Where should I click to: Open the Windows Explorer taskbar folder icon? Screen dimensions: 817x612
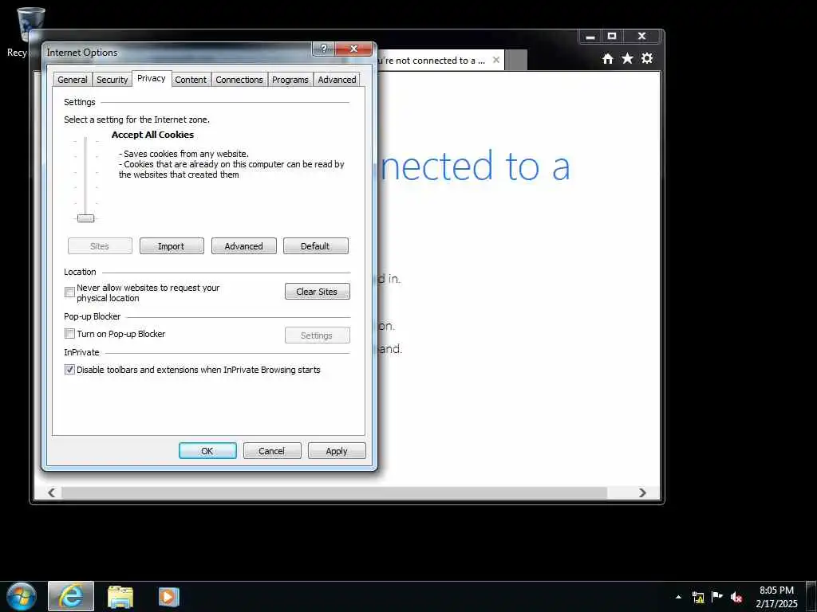120,597
